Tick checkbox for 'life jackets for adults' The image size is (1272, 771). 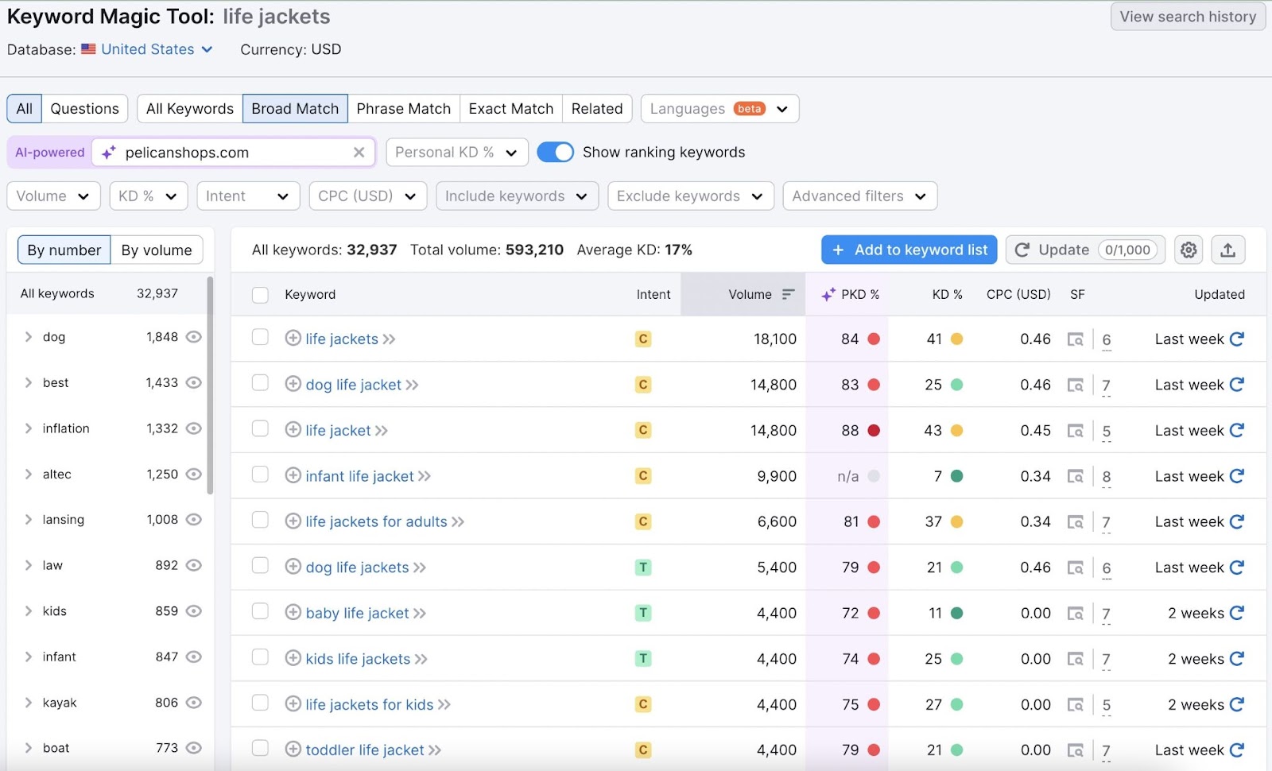point(260,519)
